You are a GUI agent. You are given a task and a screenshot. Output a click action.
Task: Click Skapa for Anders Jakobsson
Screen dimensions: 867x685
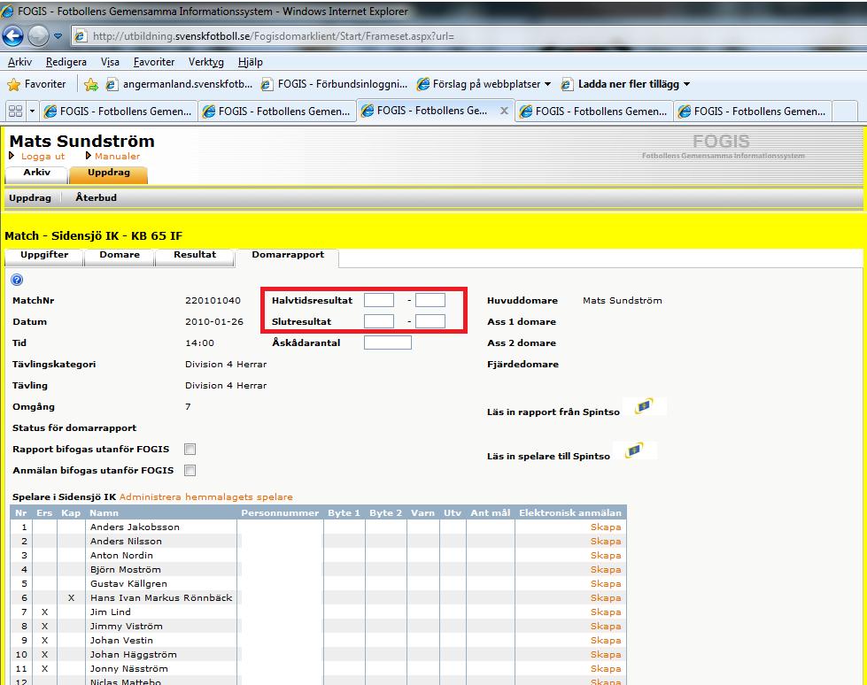tap(606, 527)
